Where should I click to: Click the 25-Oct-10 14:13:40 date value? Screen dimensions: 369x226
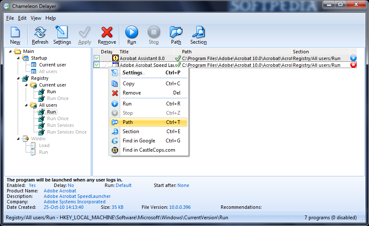point(63,207)
